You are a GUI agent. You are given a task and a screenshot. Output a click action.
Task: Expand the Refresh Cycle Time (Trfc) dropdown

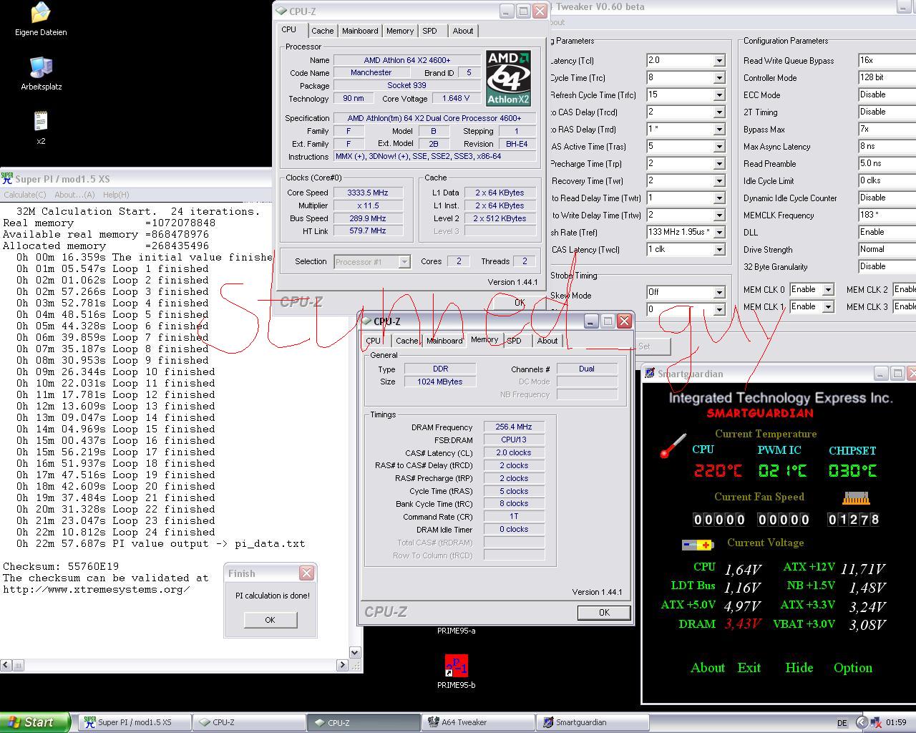pos(719,95)
